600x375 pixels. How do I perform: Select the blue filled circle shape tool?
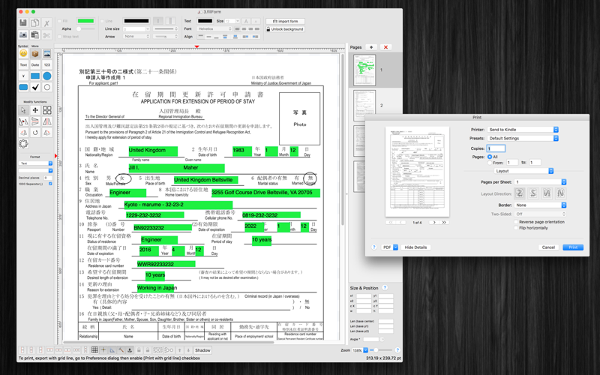pos(47,76)
